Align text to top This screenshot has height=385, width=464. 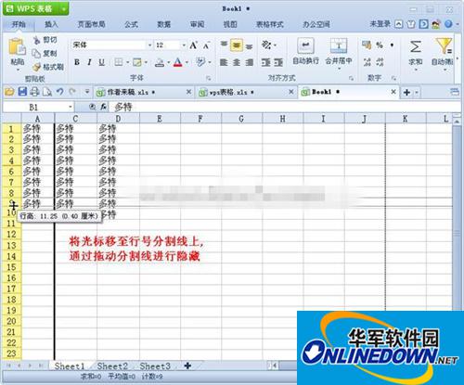(224, 45)
